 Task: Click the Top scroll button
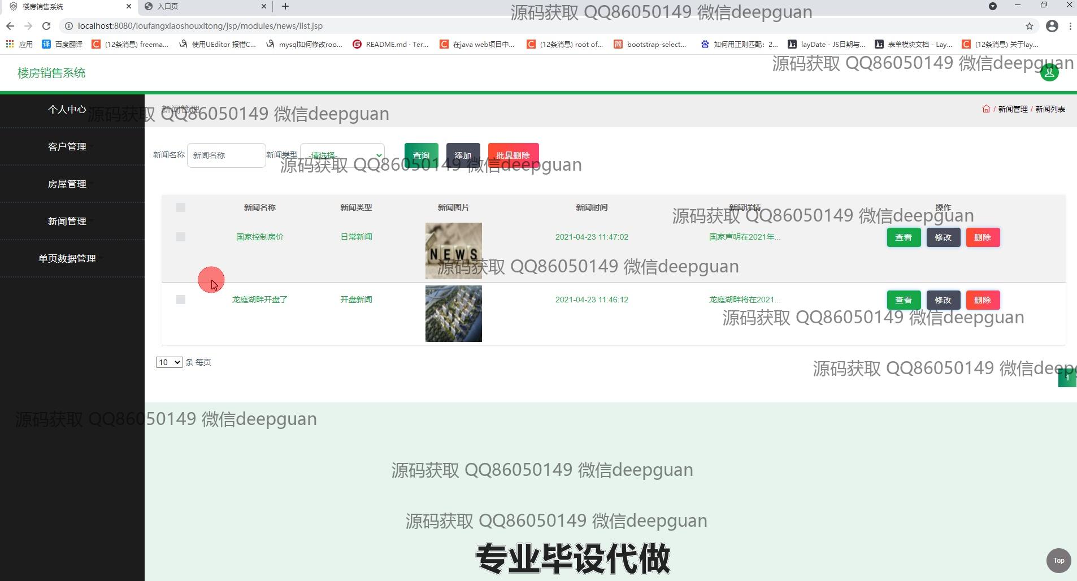(x=1058, y=561)
